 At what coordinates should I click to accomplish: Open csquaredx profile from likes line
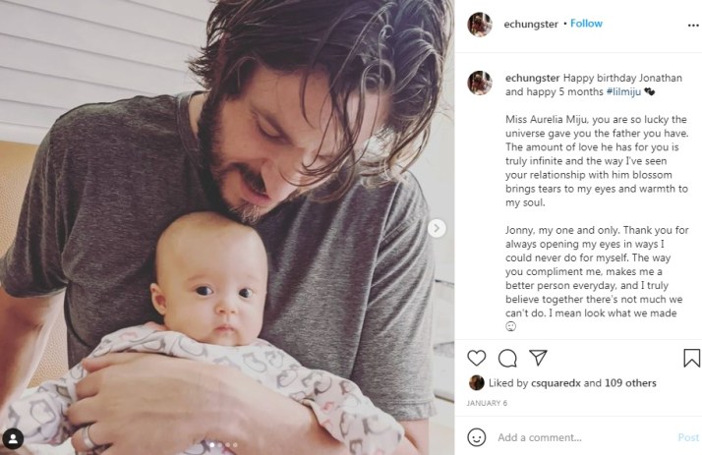click(x=556, y=383)
